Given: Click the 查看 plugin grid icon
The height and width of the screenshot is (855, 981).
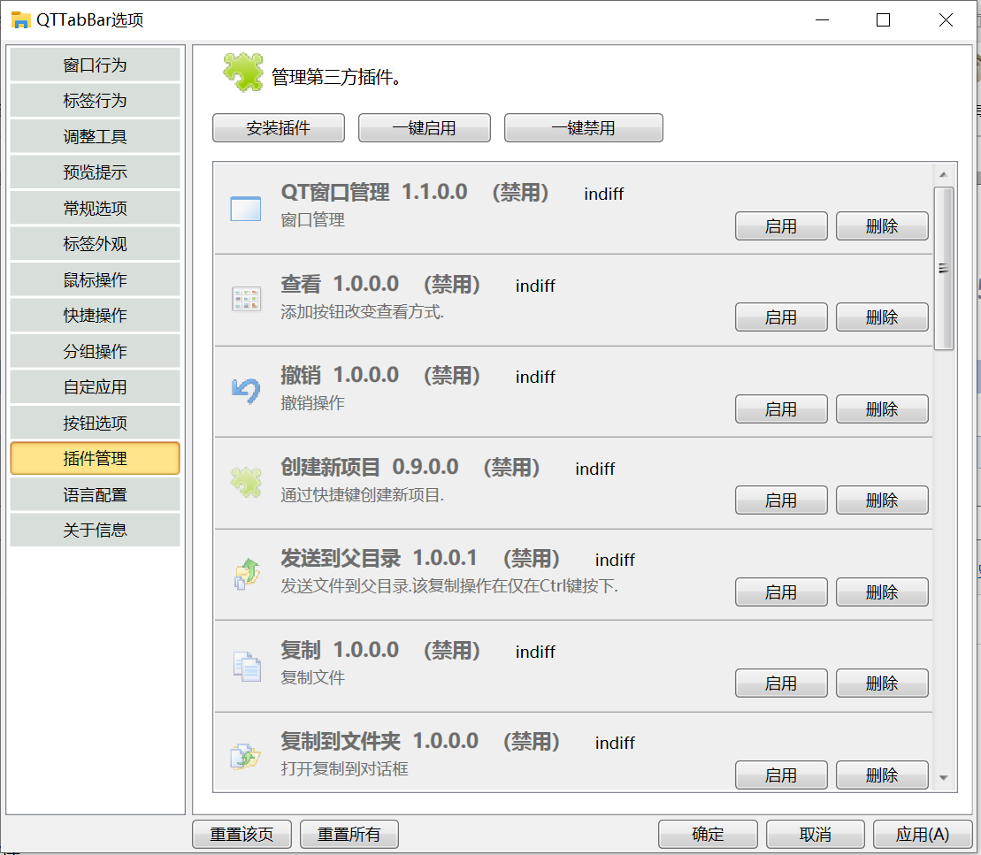Looking at the screenshot, I should pos(246,300).
